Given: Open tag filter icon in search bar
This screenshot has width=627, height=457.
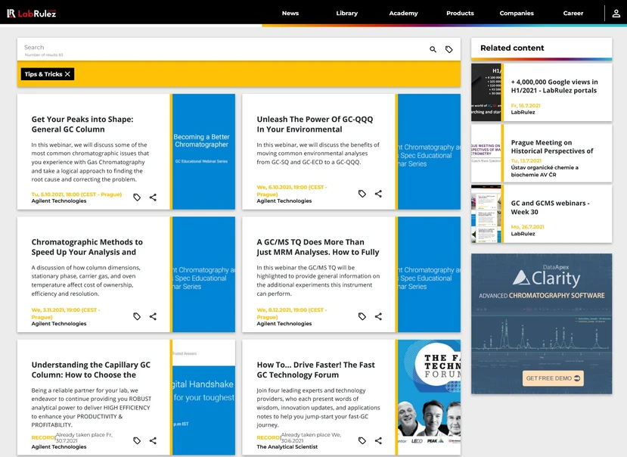Looking at the screenshot, I should pyautogui.click(x=449, y=49).
